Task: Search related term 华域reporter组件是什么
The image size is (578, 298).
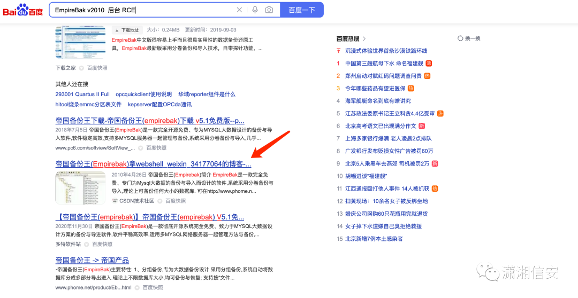Action: [x=207, y=94]
